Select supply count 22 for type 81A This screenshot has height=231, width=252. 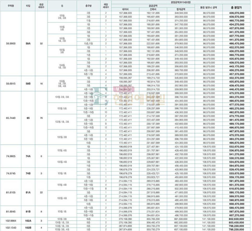coord(41,192)
